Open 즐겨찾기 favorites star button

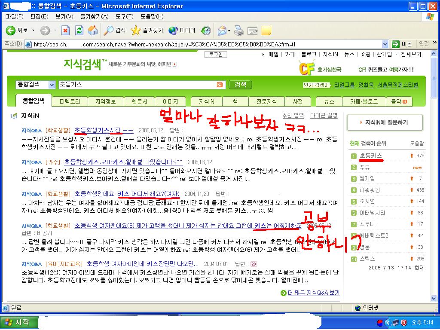[x=147, y=31]
